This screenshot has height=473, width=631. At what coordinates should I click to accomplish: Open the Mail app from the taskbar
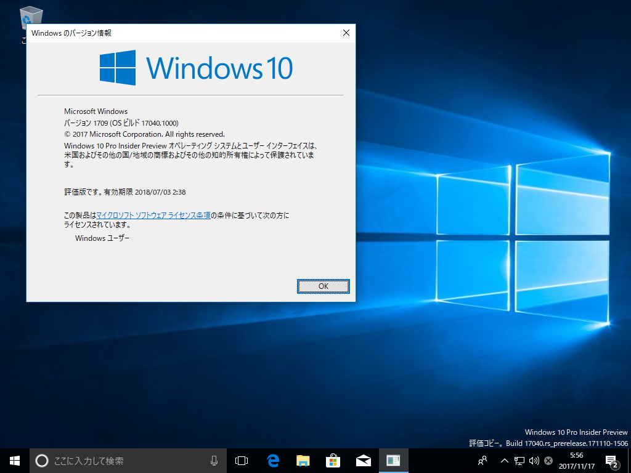point(364,460)
